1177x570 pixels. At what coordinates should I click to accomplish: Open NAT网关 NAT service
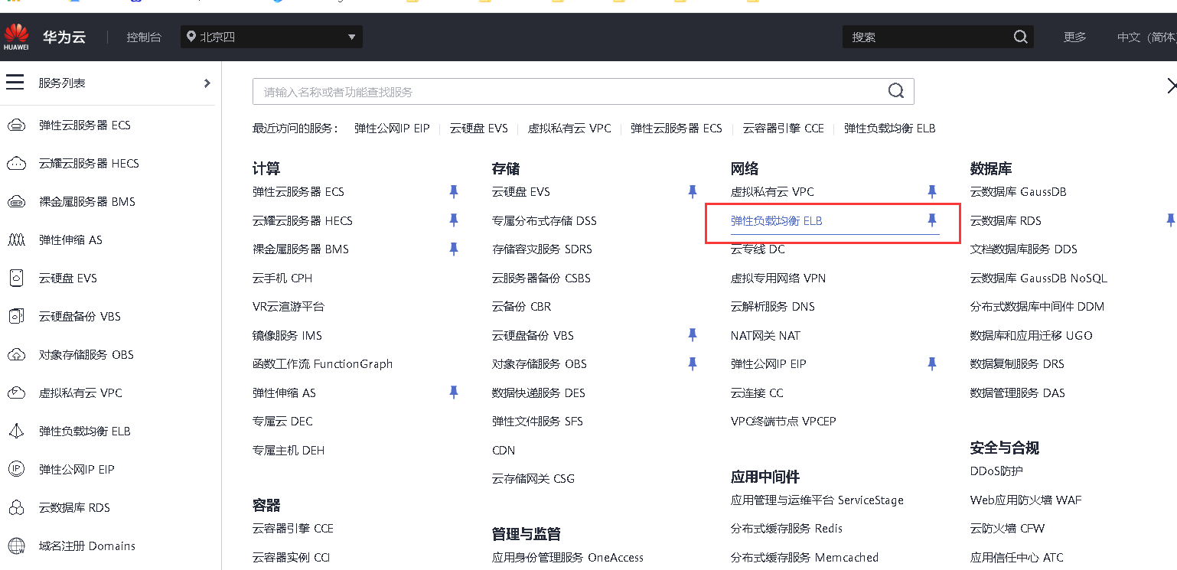765,335
